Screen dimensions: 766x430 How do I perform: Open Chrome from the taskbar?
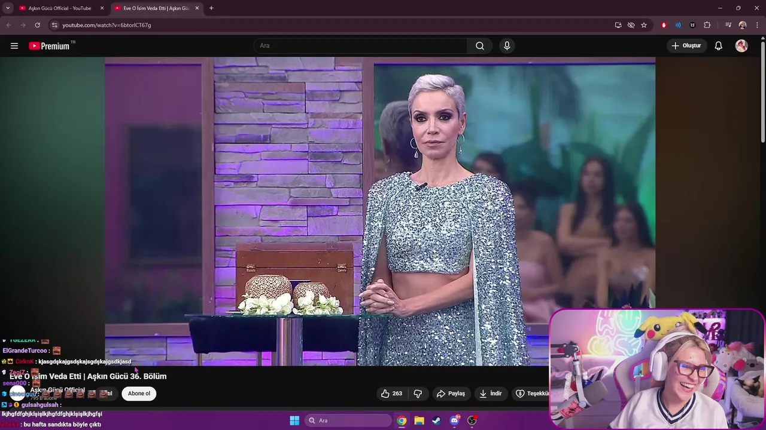(402, 420)
